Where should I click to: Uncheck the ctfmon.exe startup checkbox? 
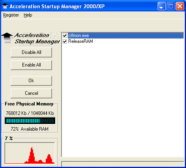click(65, 35)
